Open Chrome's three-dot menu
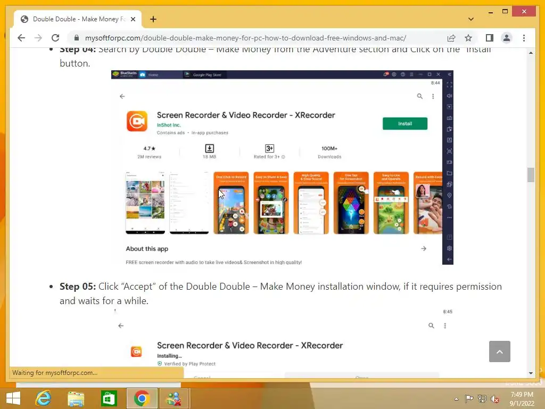Screen dimensions: 545x409 (x=524, y=38)
